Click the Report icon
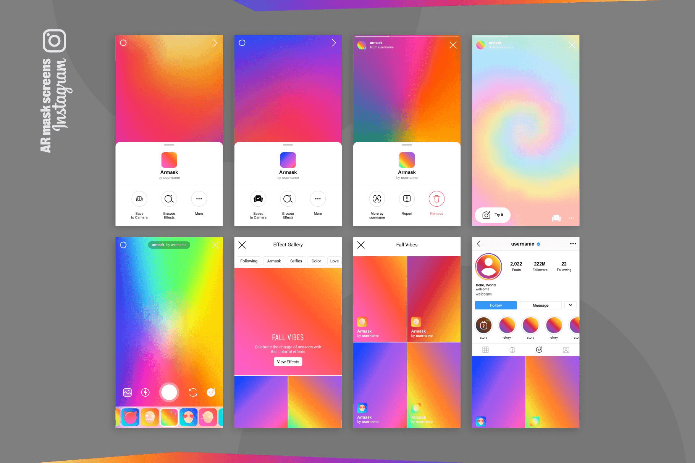 pyautogui.click(x=407, y=199)
